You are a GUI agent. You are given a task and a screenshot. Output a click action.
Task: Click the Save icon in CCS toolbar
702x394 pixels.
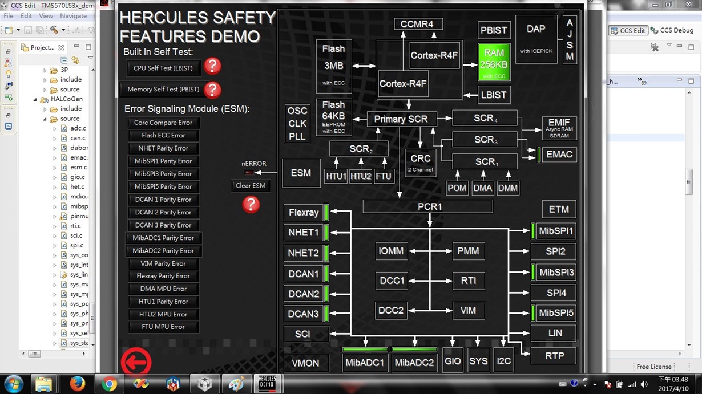pyautogui.click(x=27, y=30)
